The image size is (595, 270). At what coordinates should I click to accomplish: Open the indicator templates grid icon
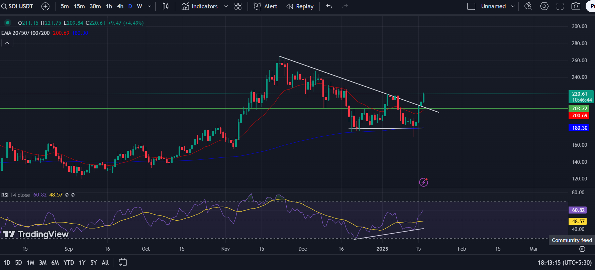tap(238, 6)
